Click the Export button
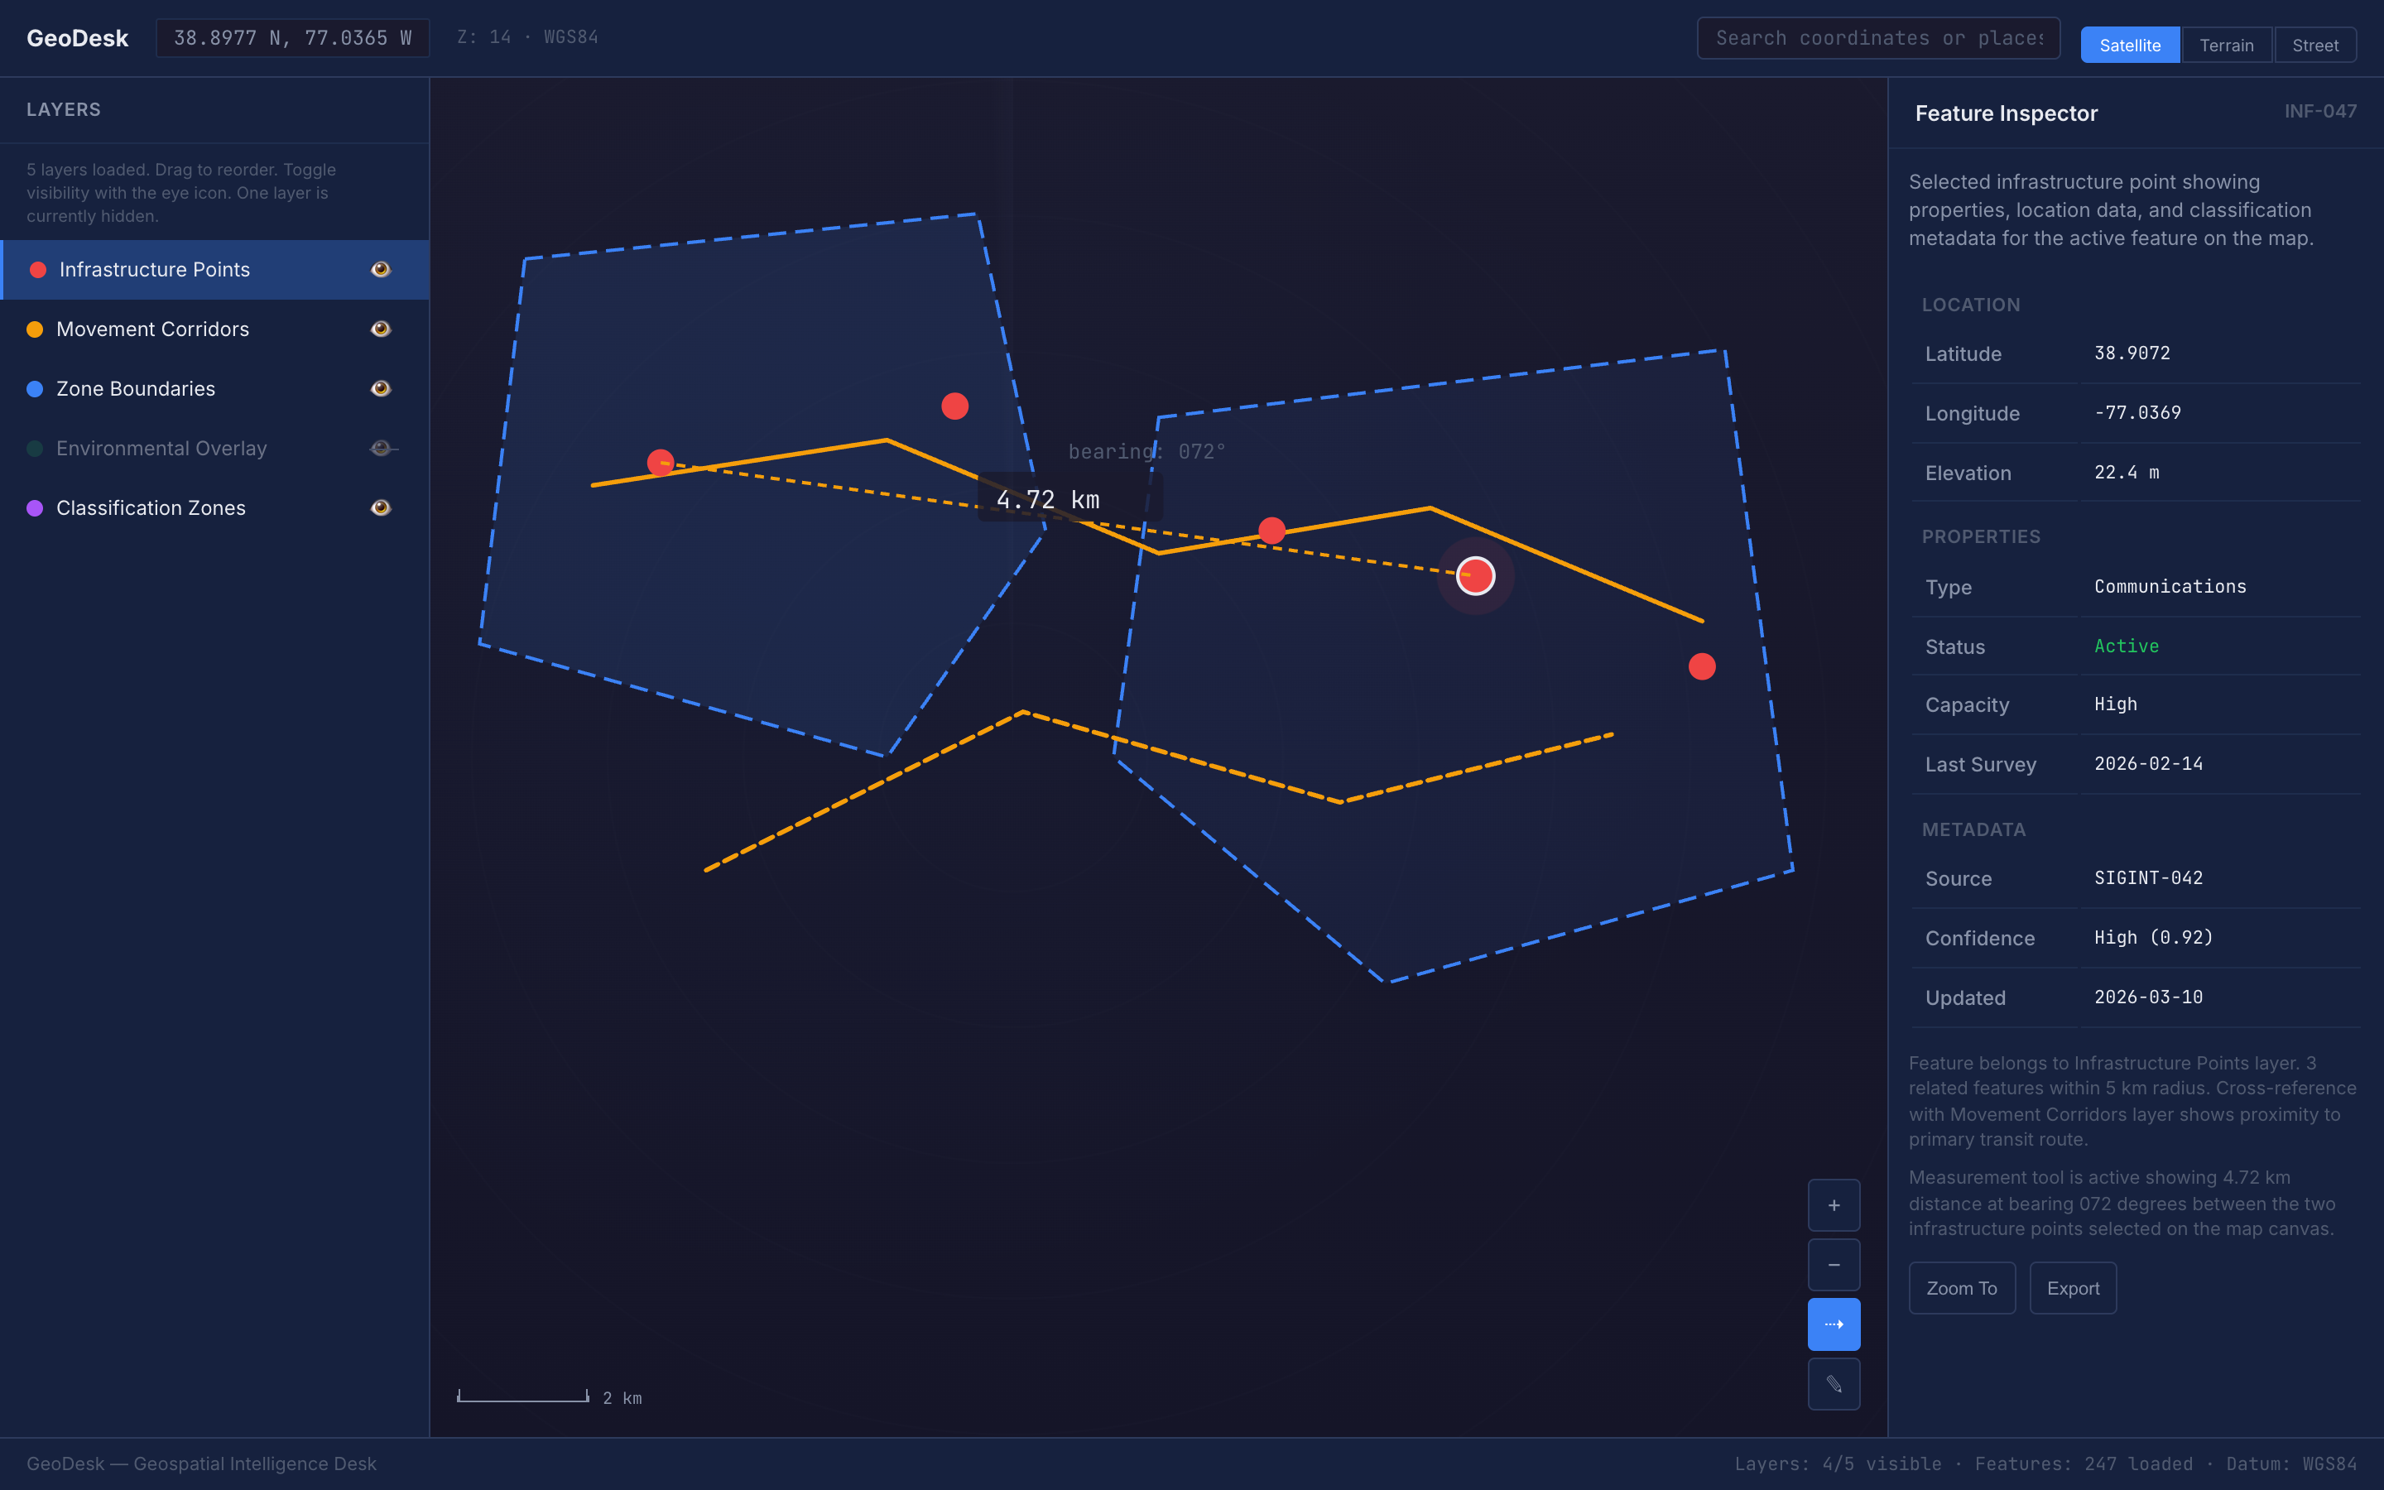 tap(2073, 1288)
